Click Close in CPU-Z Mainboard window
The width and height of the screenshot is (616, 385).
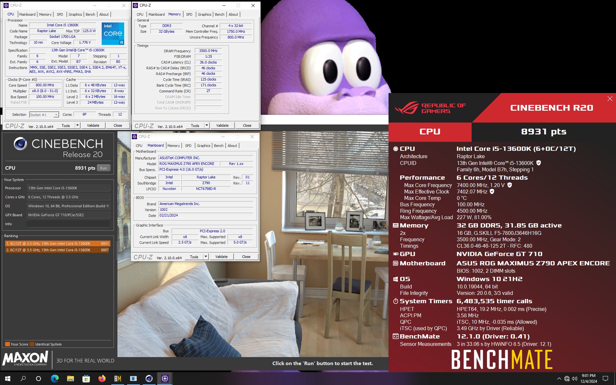(246, 257)
